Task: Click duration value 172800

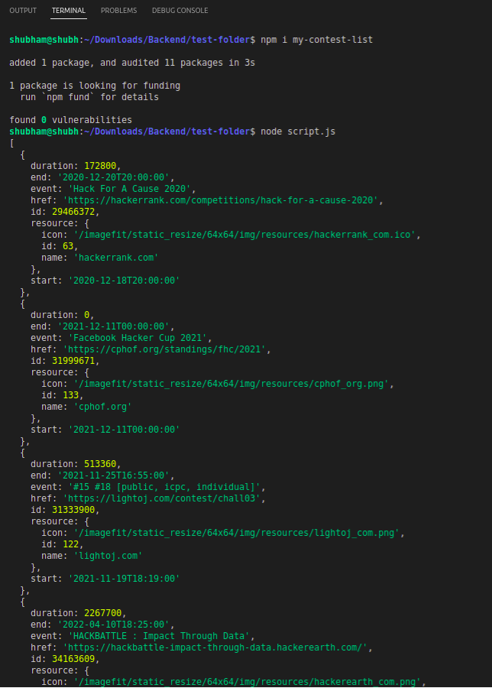Action: coord(100,166)
